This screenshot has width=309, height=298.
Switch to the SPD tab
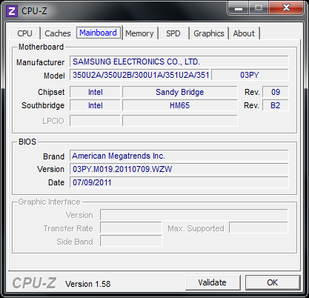(173, 33)
